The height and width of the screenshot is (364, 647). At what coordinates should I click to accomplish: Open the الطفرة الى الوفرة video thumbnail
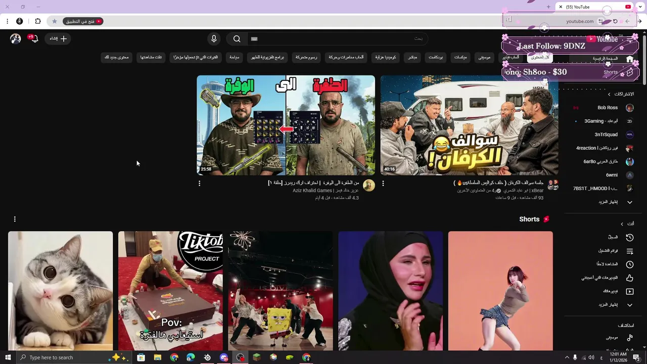(286, 125)
